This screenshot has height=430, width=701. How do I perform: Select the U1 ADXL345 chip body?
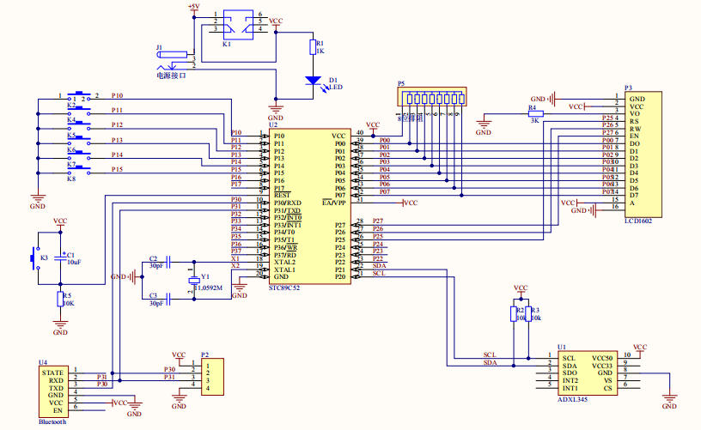pos(588,372)
